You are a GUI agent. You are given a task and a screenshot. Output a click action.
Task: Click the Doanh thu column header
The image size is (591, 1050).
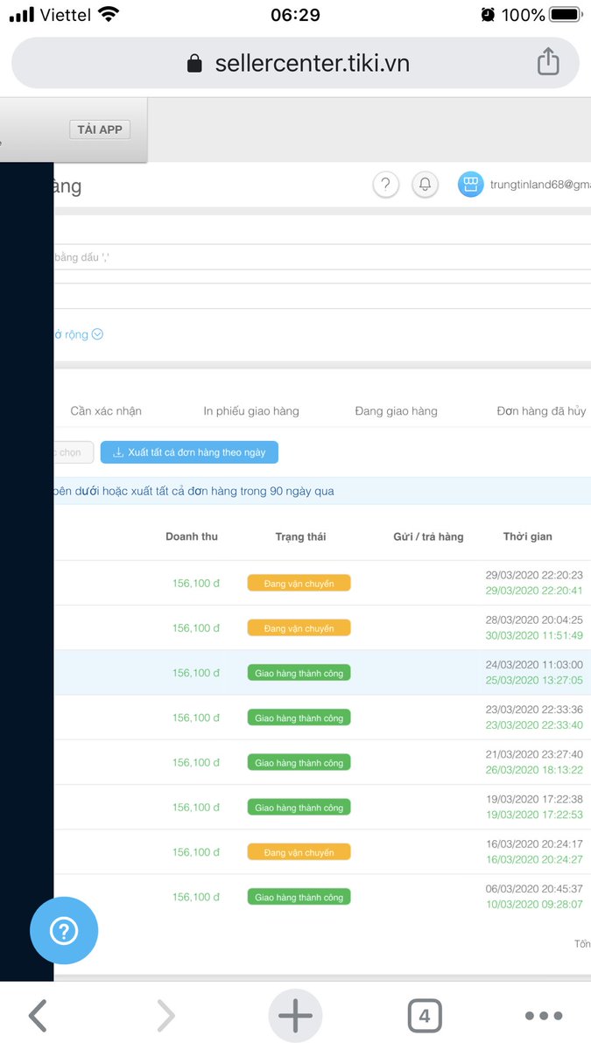coord(192,536)
